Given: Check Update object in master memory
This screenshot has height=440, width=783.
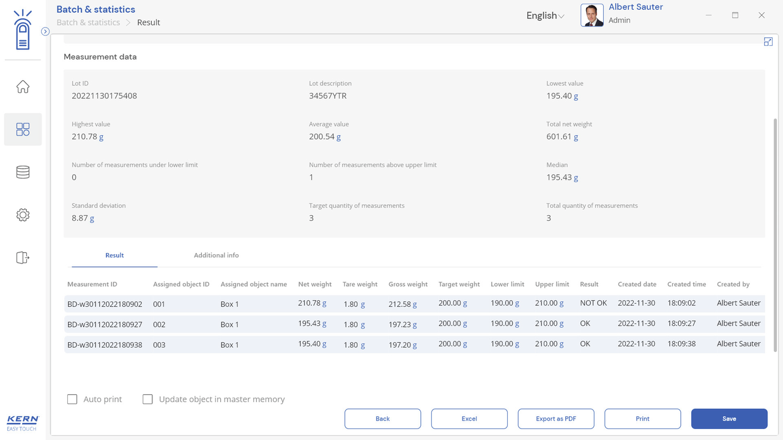Looking at the screenshot, I should [147, 399].
